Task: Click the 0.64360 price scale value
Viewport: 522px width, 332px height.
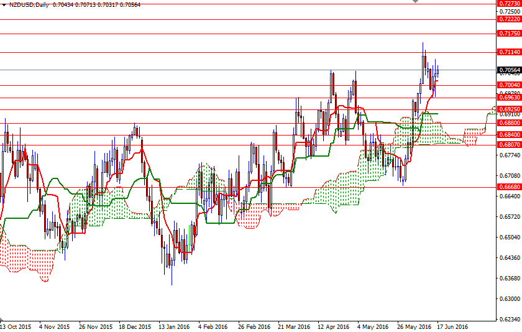Action: pyautogui.click(x=510, y=258)
